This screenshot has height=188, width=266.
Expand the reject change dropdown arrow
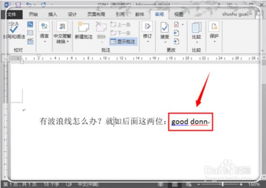(x=183, y=25)
